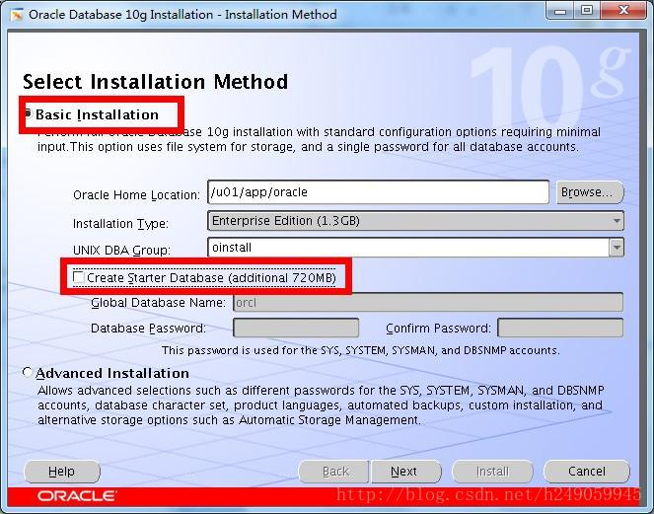Click the 'Select Installation Method' heading
The width and height of the screenshot is (654, 514).
coord(155,82)
